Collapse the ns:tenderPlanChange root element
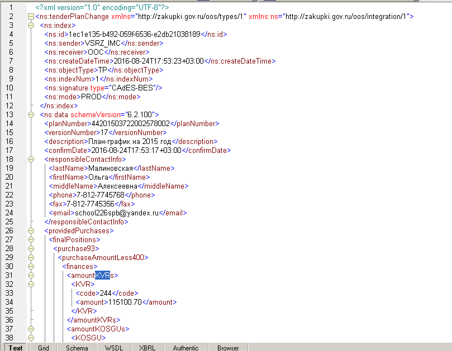Viewport: 452px width, 351px height. click(x=31, y=17)
